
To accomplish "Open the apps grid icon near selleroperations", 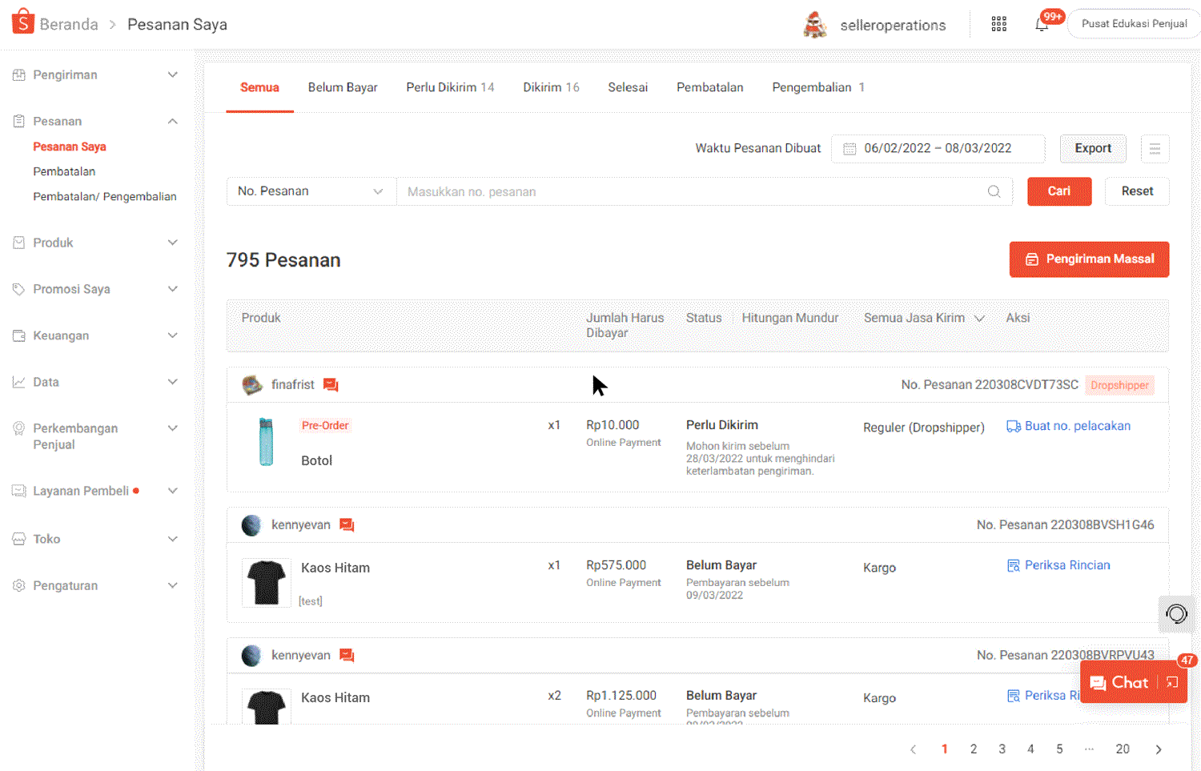I will click(x=998, y=23).
